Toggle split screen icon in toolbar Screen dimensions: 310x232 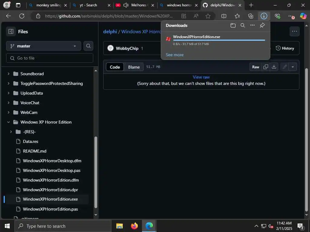pos(224,16)
